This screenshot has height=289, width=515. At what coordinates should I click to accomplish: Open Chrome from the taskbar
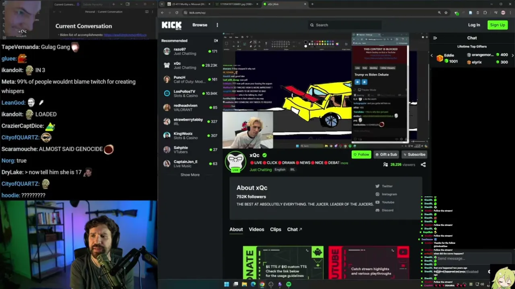[262, 285]
